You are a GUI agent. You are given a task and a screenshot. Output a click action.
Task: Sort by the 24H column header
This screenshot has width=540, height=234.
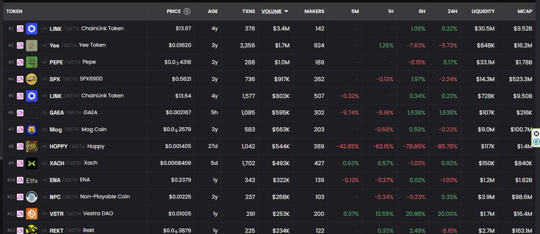452,11
